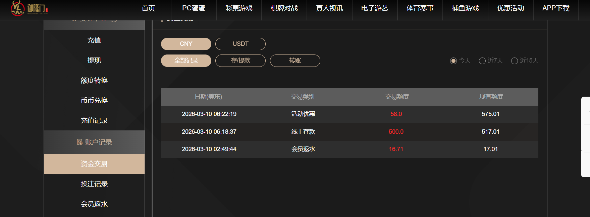Select the 存/提款 record filter
This screenshot has height=217, width=590.
240,61
